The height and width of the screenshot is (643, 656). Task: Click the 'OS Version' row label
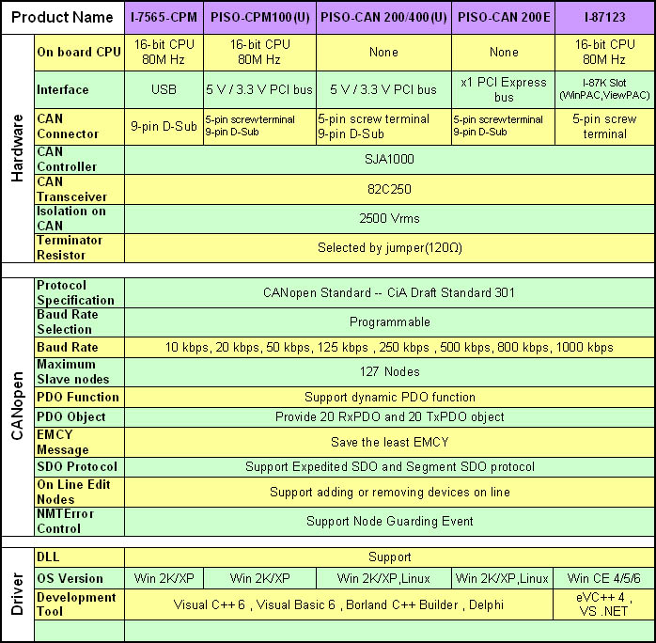click(x=79, y=578)
